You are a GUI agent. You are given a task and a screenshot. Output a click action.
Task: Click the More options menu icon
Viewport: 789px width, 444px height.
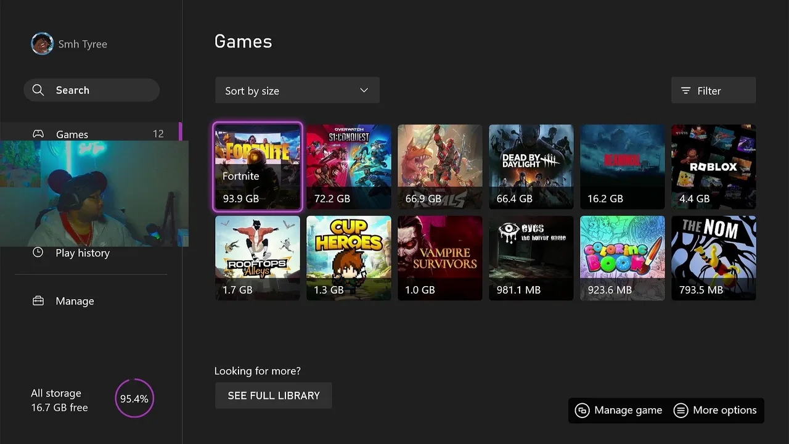[681, 411]
